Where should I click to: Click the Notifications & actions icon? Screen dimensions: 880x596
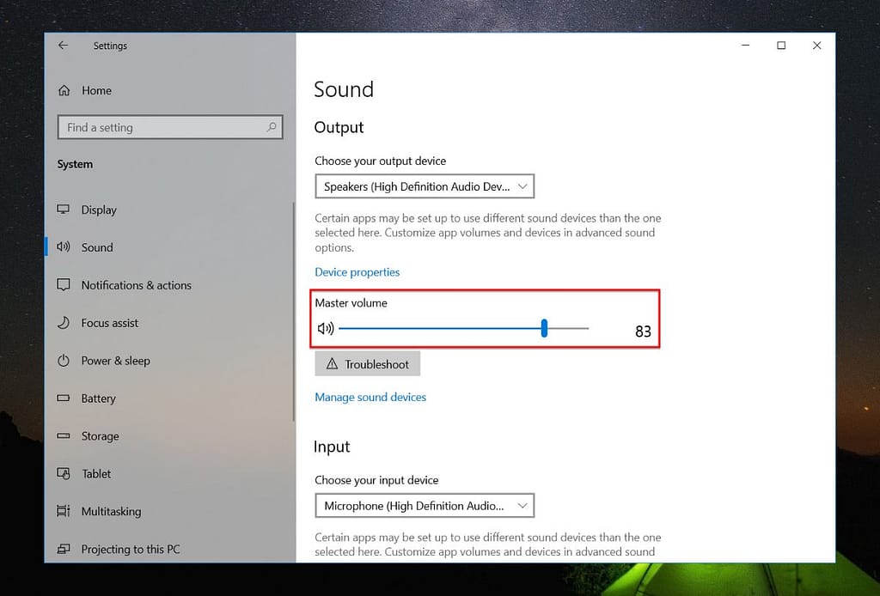(64, 284)
